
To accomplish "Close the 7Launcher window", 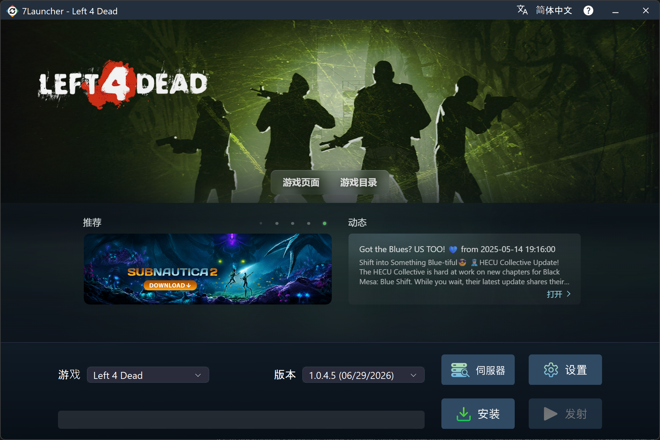I will 646,11.
